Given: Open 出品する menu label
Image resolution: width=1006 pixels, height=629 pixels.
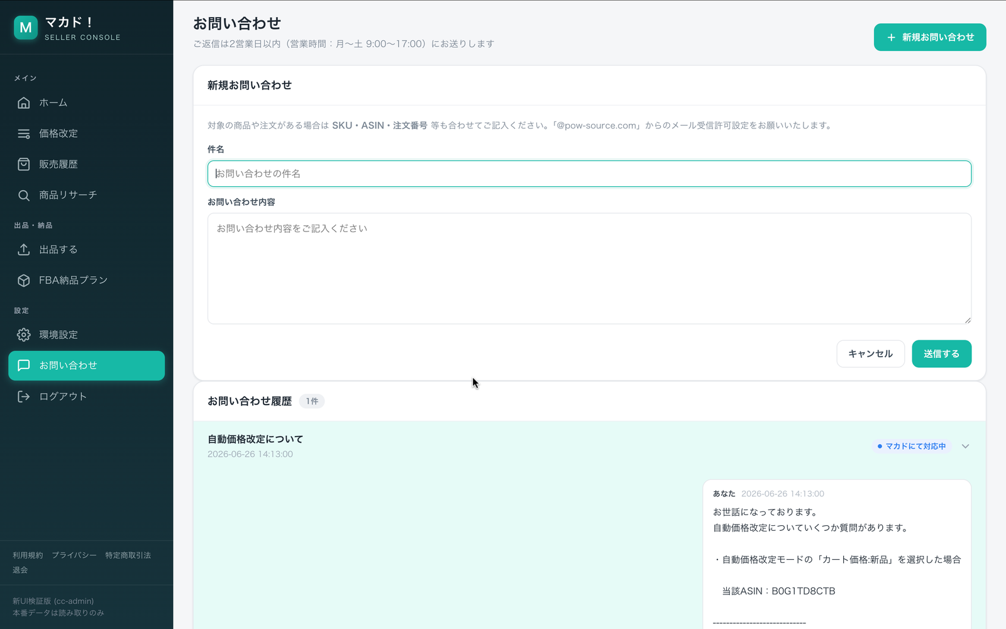Looking at the screenshot, I should (x=58, y=250).
